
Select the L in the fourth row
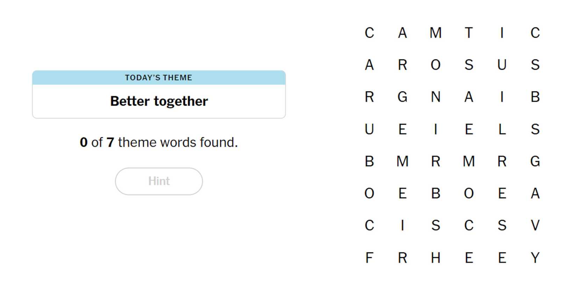(x=502, y=130)
